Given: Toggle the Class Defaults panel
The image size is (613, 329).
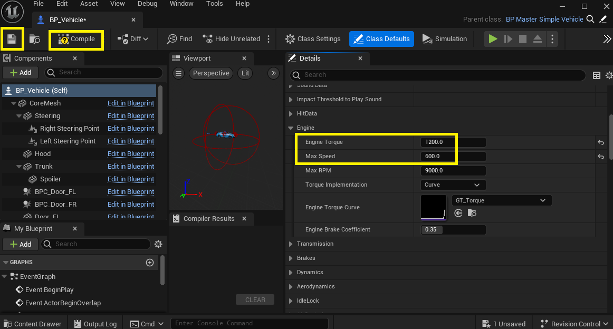Looking at the screenshot, I should point(381,39).
